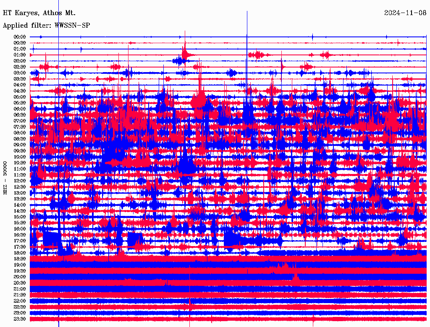Screen dimensions: 430x327
Task: Click the 01:30 time row label
Action: click(20, 55)
